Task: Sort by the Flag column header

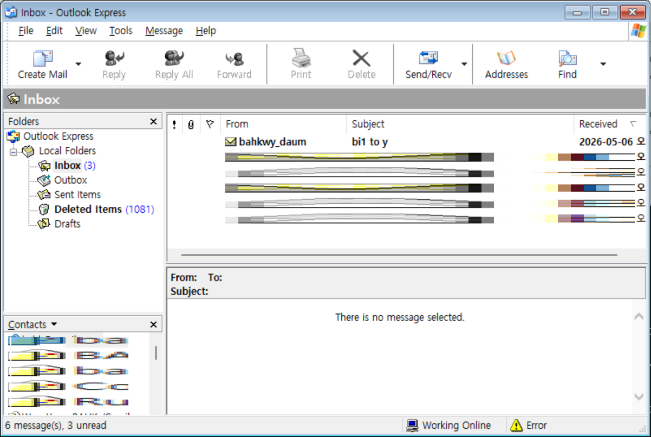Action: click(210, 125)
